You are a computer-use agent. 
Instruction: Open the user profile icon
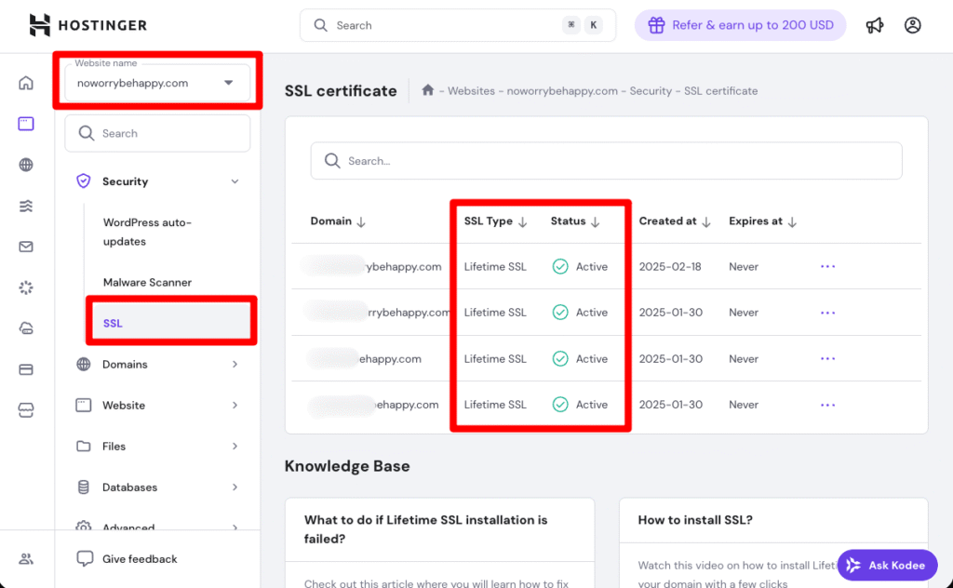913,25
